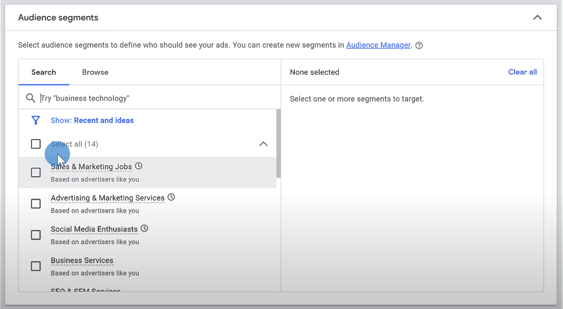Collapse the Audience segments section
The image size is (563, 309).
537,17
